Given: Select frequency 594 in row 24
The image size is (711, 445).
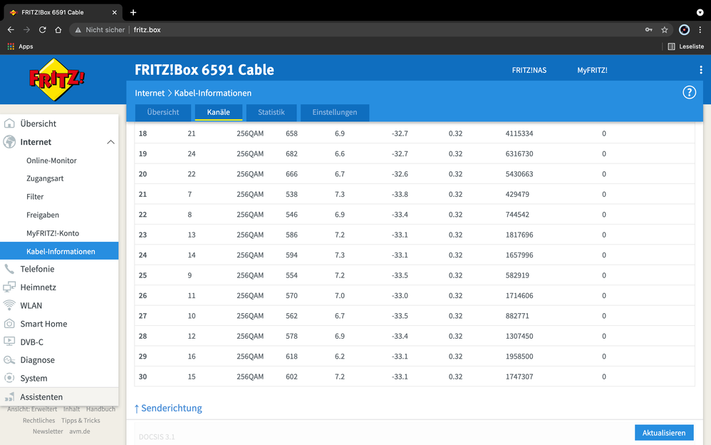Looking at the screenshot, I should tap(291, 255).
